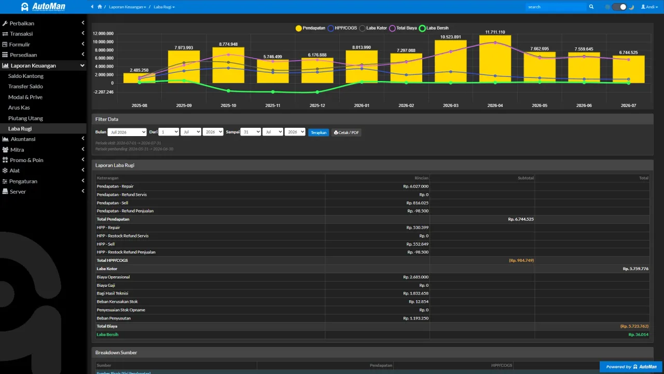Click the sliders icon beside Pengaturan
Screen dimensions: 664x374
click(5, 181)
